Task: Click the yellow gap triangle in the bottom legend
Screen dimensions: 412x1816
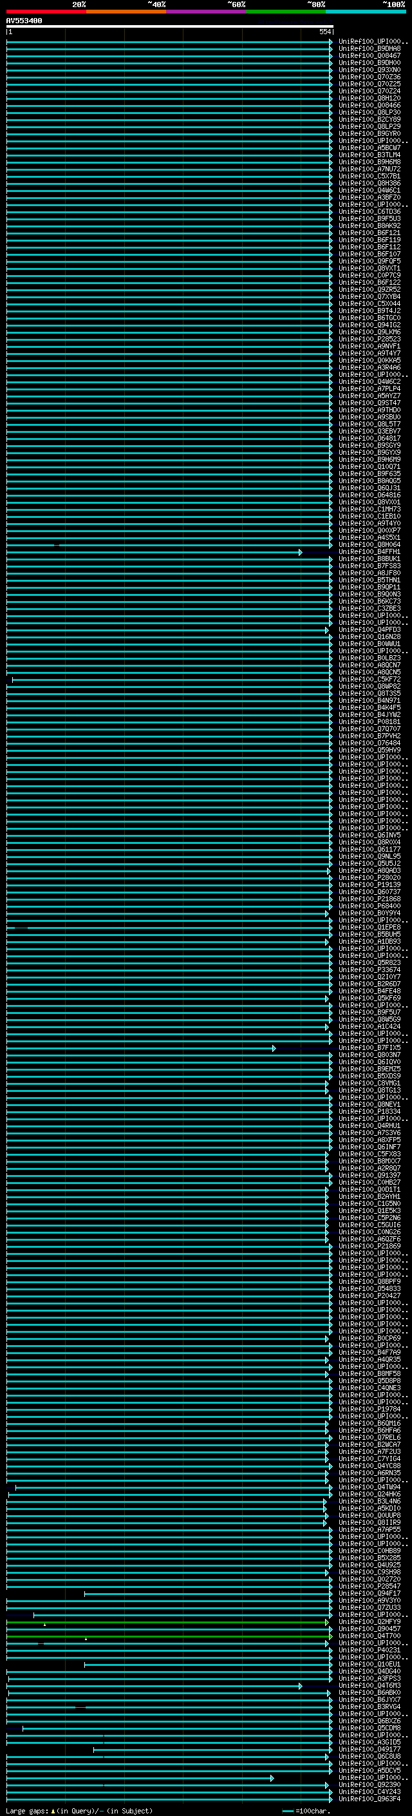Action: (53, 1810)
